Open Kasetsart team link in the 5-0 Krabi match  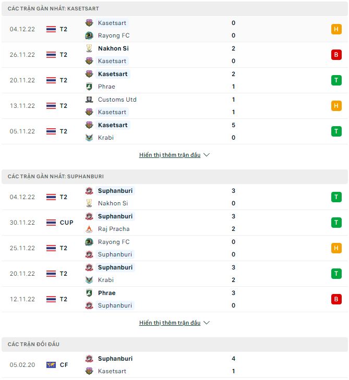[113, 125]
